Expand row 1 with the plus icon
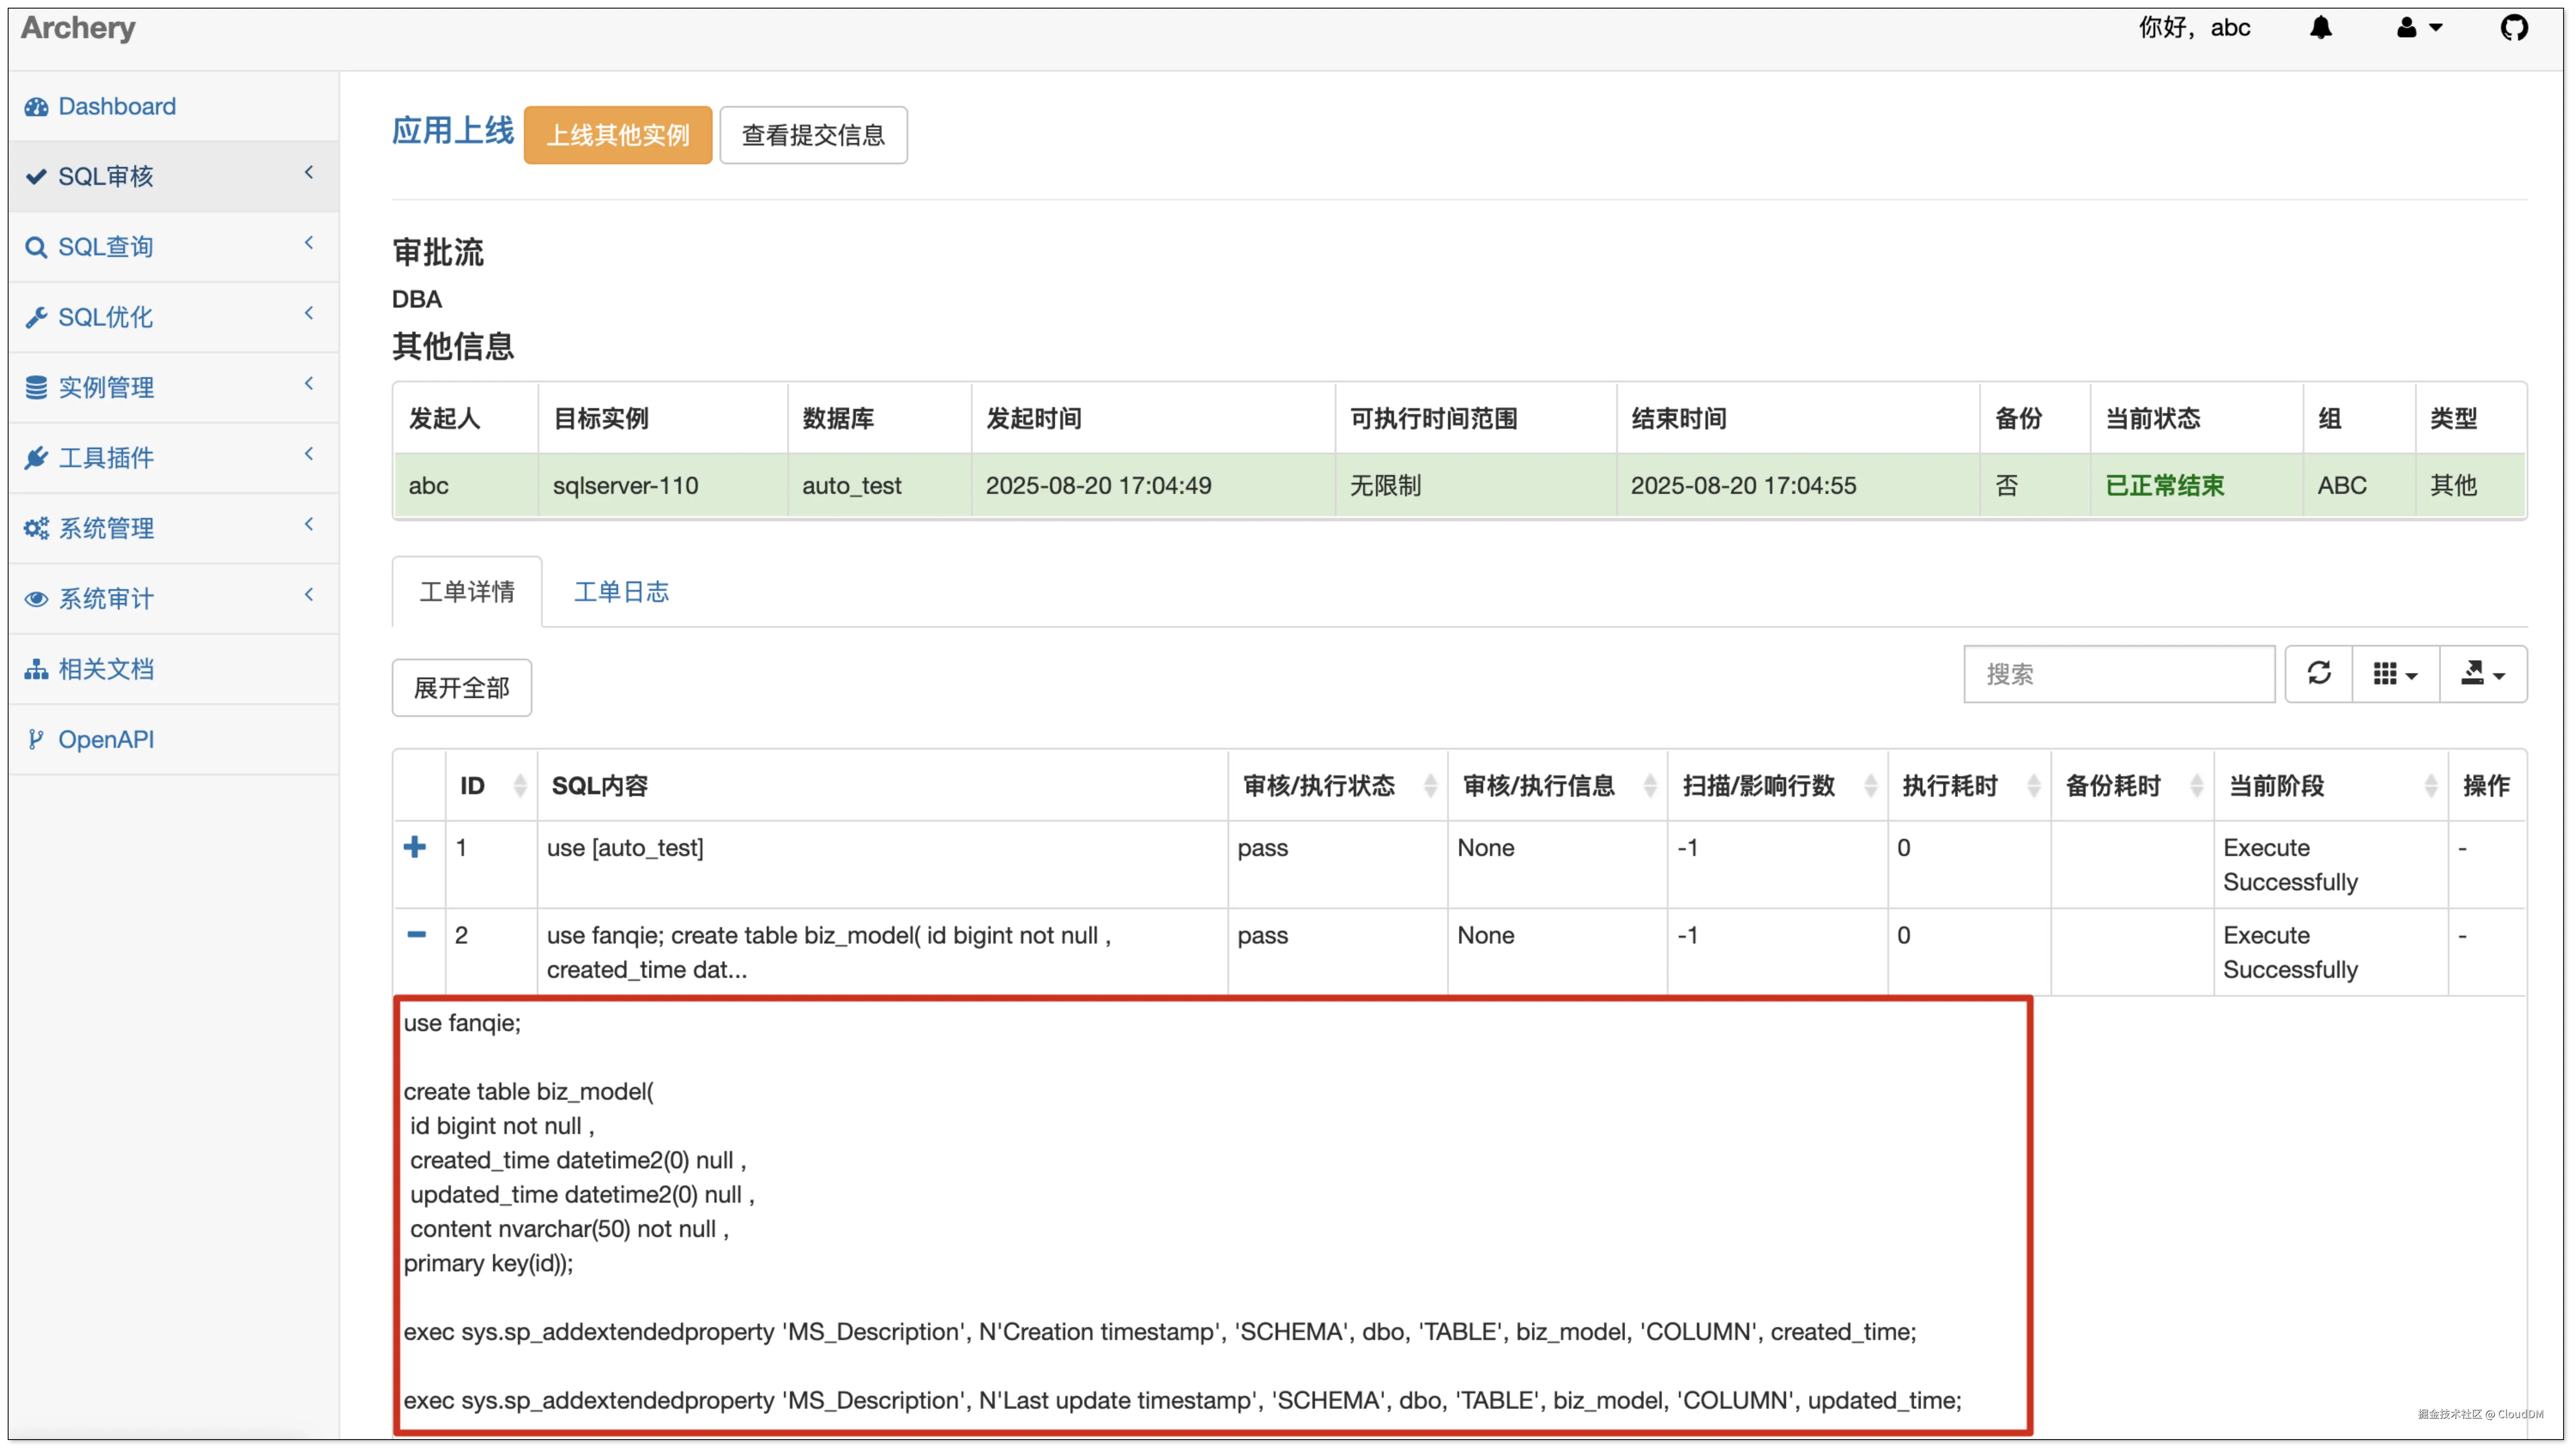The width and height of the screenshot is (2576, 1452). point(415,847)
